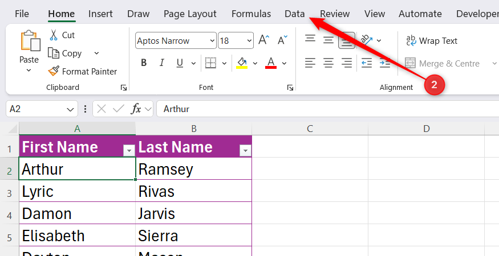The height and width of the screenshot is (256, 499).
Task: Open the Last Name filter dropdown
Action: pyautogui.click(x=245, y=151)
